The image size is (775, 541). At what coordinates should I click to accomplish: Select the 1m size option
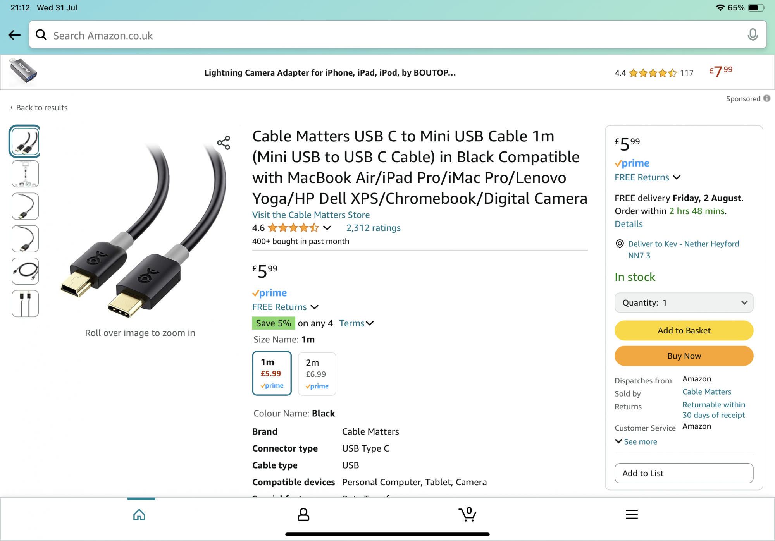pos(272,373)
